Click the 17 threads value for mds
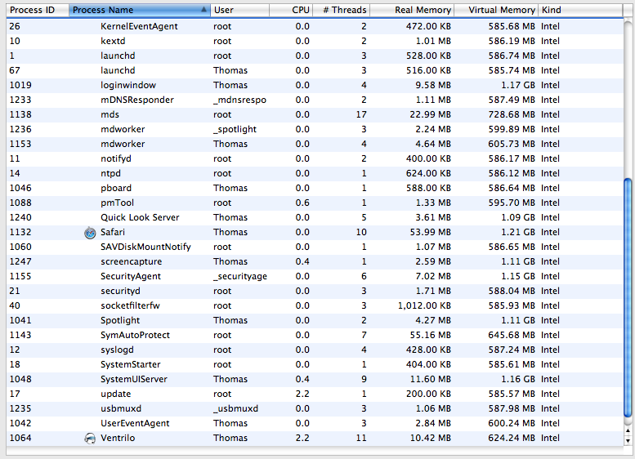Screen dimensions: 635x459 pyautogui.click(x=361, y=114)
